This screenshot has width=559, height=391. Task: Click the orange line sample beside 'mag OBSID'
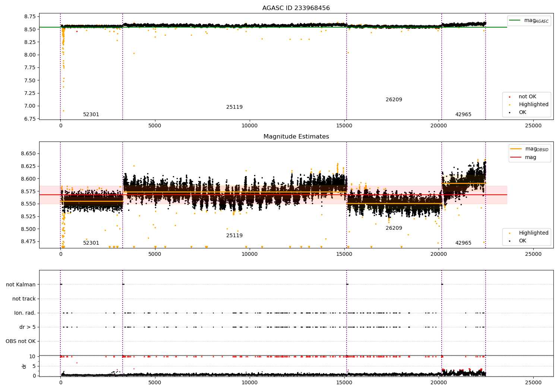[516, 149]
